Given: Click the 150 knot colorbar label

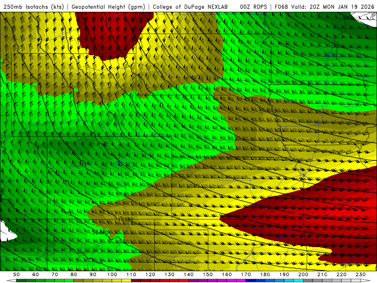Looking at the screenshot, I should point(208,275).
